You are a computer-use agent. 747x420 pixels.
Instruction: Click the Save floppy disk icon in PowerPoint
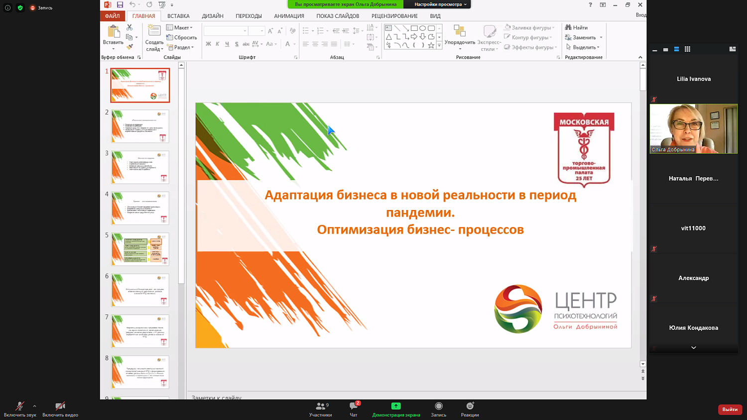coord(120,4)
